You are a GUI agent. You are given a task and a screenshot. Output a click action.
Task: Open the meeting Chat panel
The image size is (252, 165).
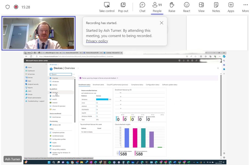142,7
